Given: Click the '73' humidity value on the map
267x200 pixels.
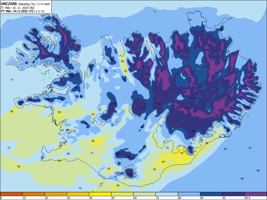Looking at the screenshot, I should pos(9,148).
